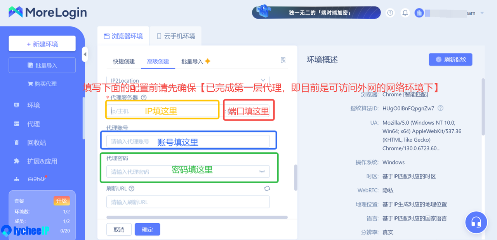Click the 刷新指纹 button

tap(450, 59)
